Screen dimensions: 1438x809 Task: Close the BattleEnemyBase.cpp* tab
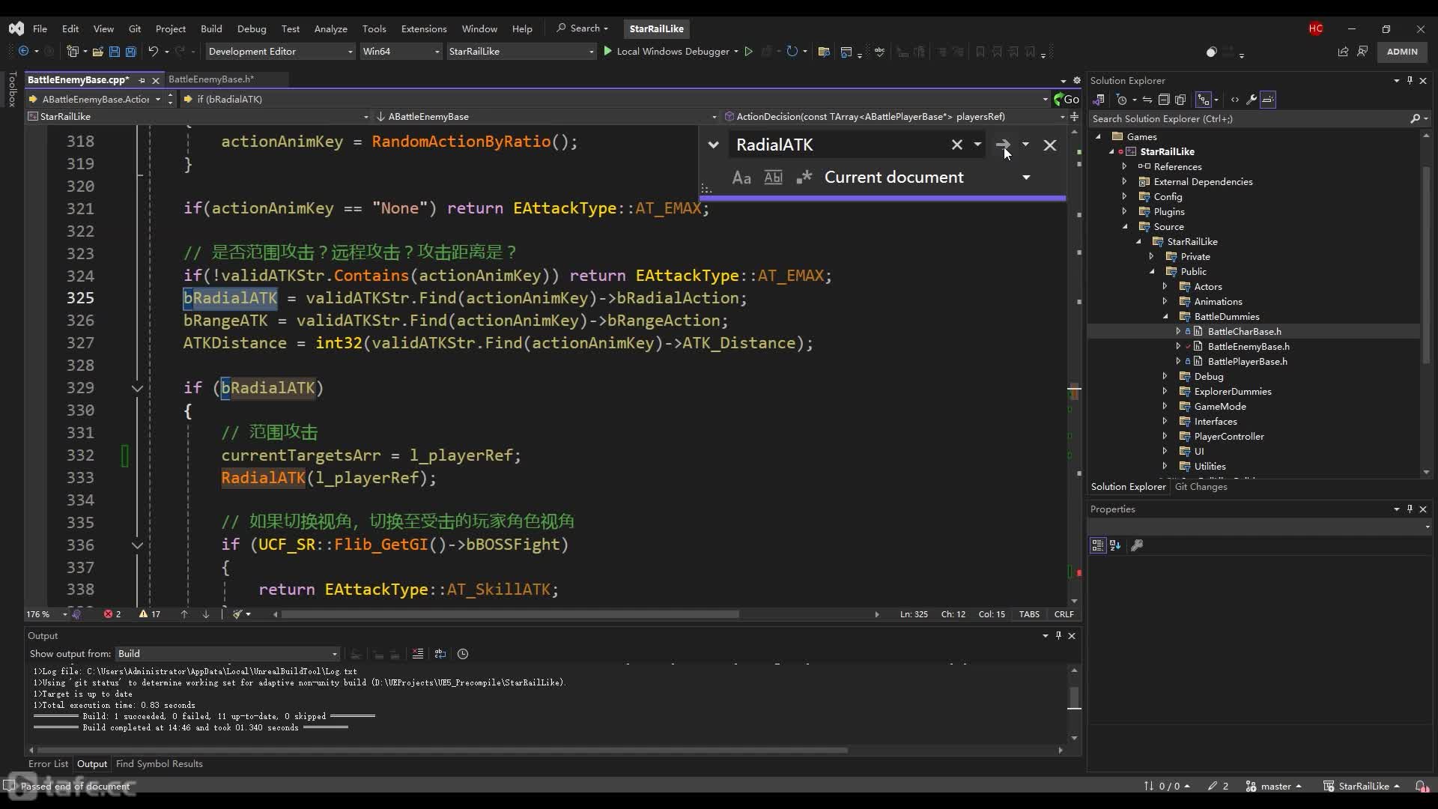coord(156,80)
